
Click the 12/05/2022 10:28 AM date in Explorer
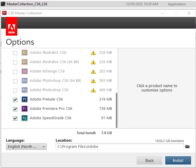coord(142,4)
